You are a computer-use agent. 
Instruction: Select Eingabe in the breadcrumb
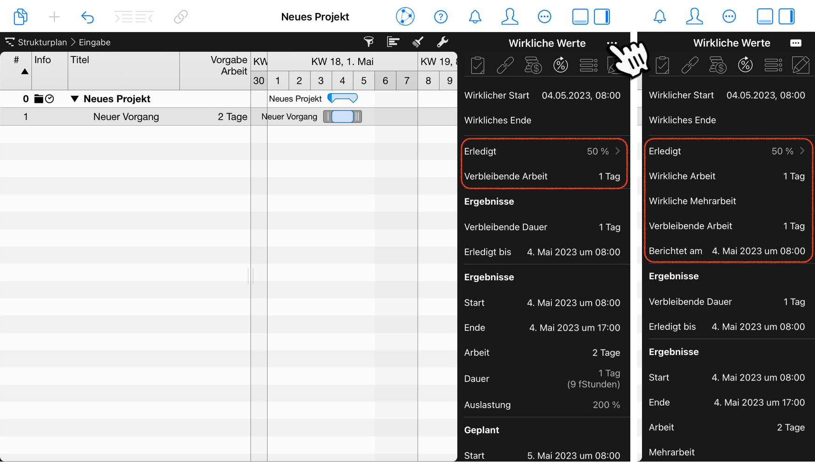(94, 42)
